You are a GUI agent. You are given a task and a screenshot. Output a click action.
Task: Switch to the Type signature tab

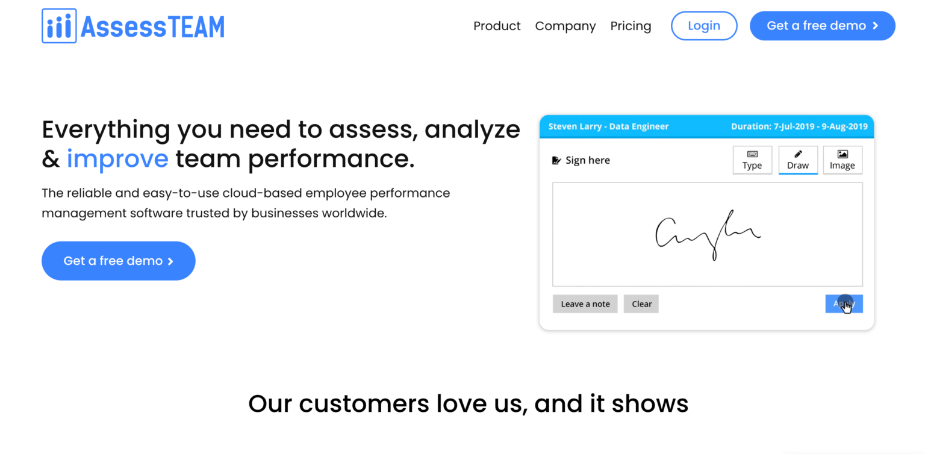[752, 160]
